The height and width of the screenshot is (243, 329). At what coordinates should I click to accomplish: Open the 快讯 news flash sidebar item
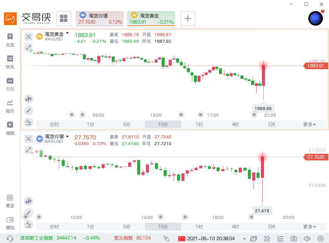tap(10, 62)
